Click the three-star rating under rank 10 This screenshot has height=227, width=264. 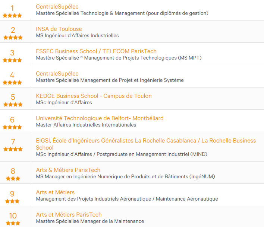point(13,223)
